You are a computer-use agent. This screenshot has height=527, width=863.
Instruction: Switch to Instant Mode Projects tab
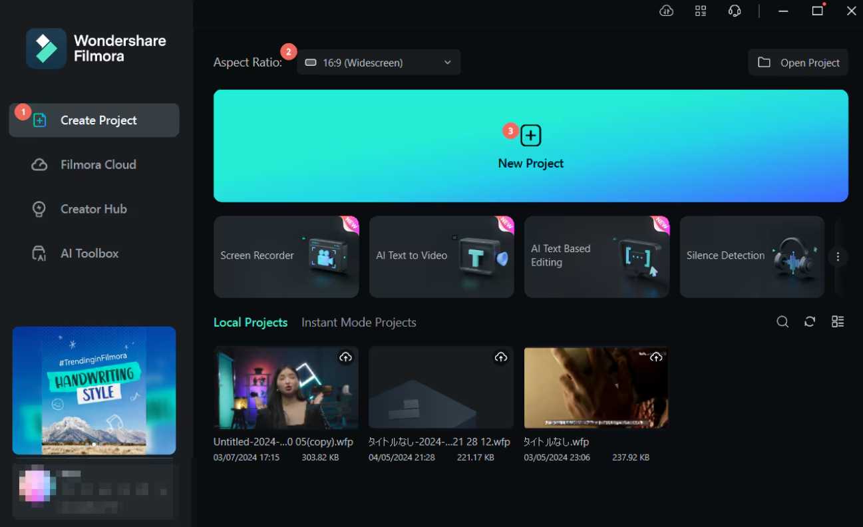click(x=359, y=323)
